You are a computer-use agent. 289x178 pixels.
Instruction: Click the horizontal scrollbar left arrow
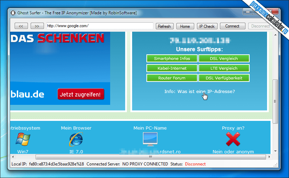(13, 157)
